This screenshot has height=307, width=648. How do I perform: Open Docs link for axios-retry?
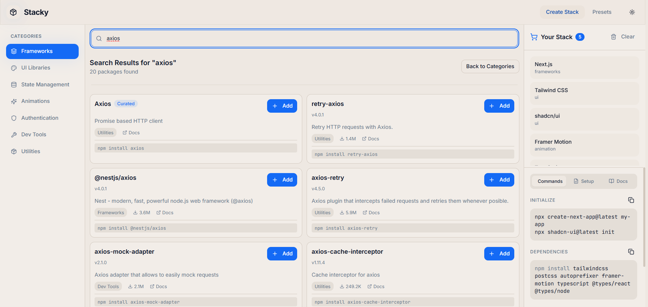371,213
